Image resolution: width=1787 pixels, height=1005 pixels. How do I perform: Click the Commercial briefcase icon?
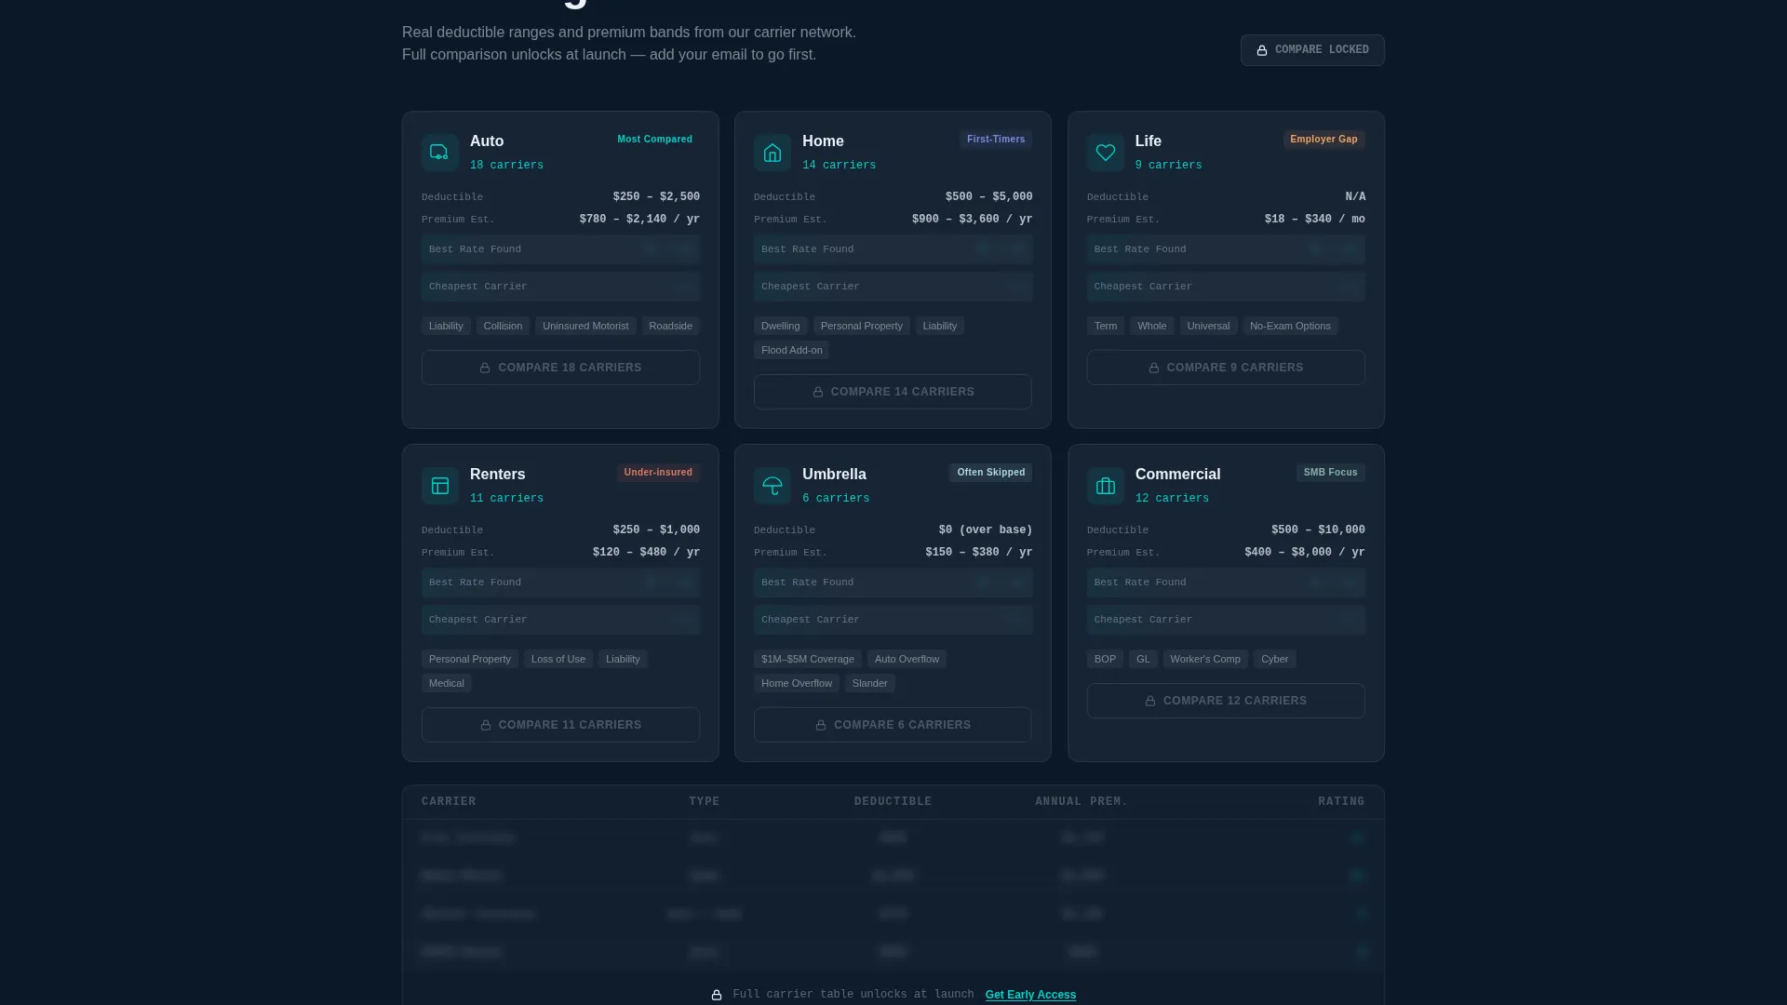pos(1106,486)
